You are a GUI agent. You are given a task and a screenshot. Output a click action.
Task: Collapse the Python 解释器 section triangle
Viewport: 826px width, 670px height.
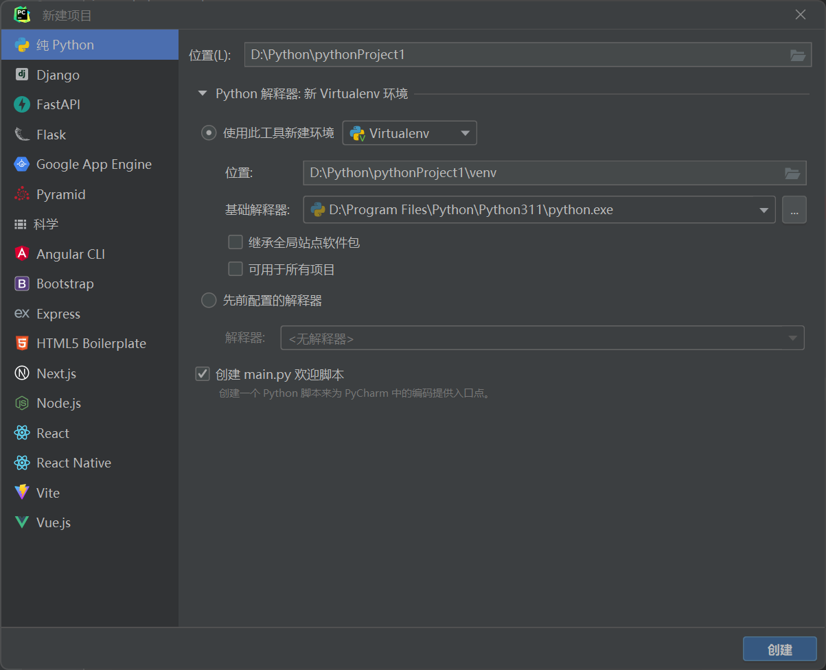point(202,93)
